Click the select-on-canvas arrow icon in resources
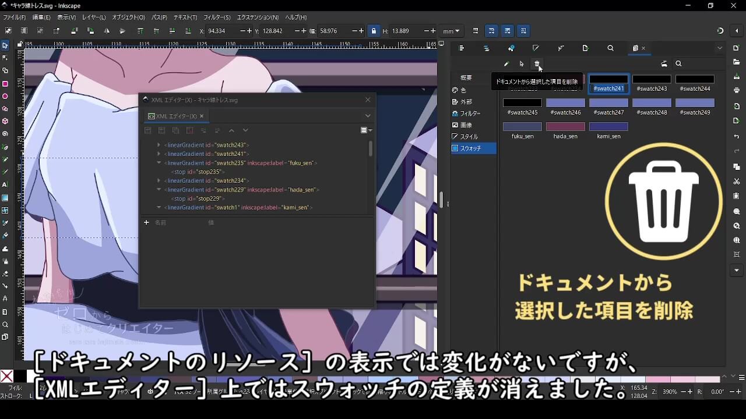 [x=522, y=64]
